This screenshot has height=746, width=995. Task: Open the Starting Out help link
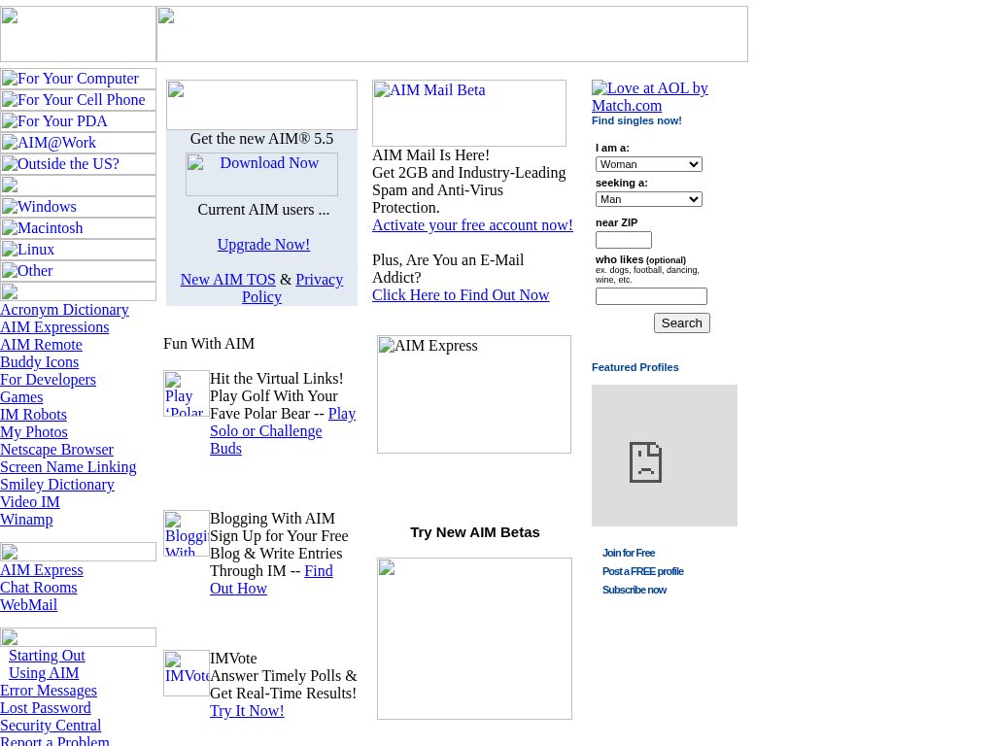click(47, 656)
